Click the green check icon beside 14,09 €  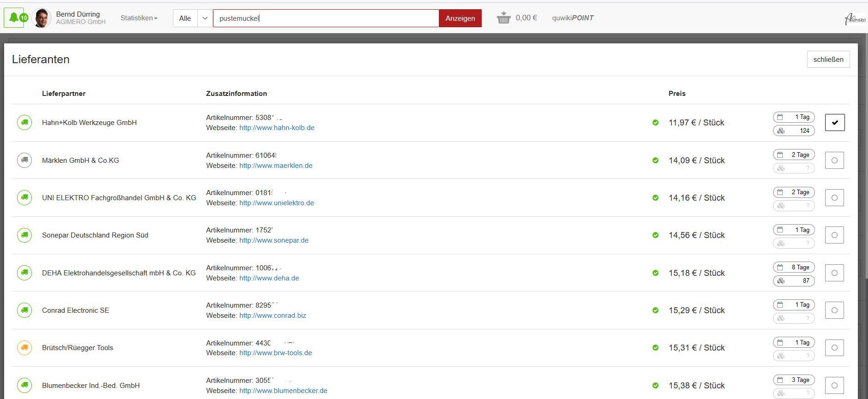coord(655,161)
